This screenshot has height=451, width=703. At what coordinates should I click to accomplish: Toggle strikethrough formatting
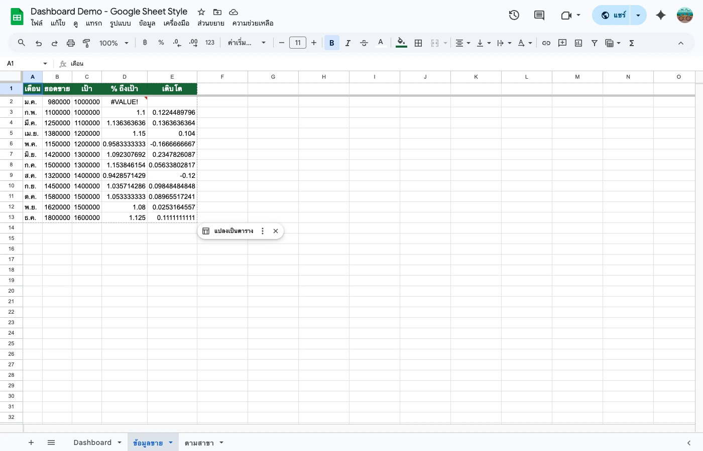tap(364, 43)
